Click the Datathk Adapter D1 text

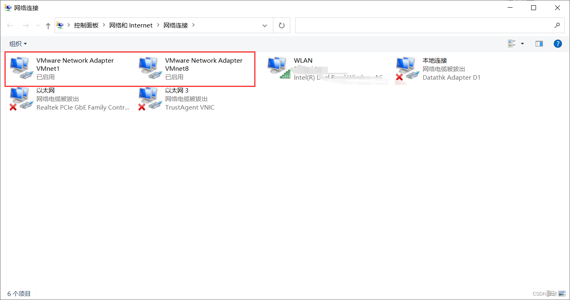451,77
